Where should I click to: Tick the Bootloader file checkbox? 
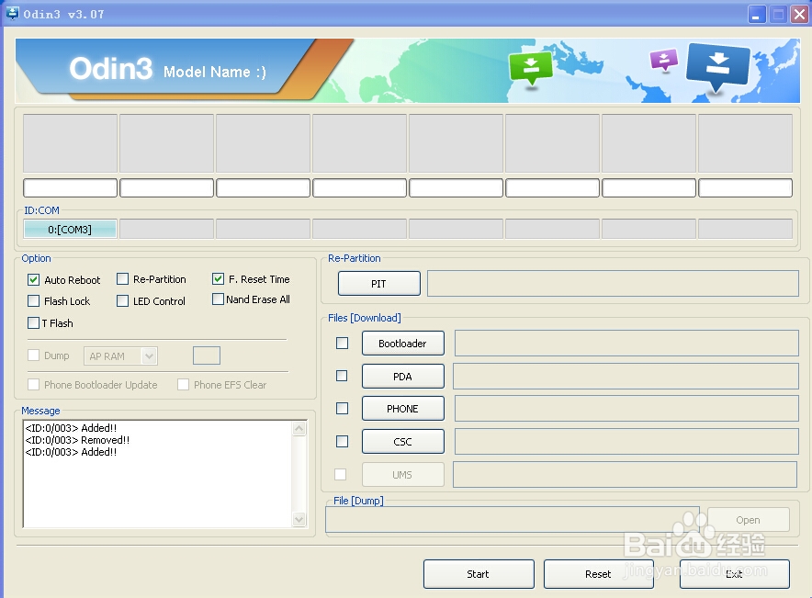tap(342, 344)
